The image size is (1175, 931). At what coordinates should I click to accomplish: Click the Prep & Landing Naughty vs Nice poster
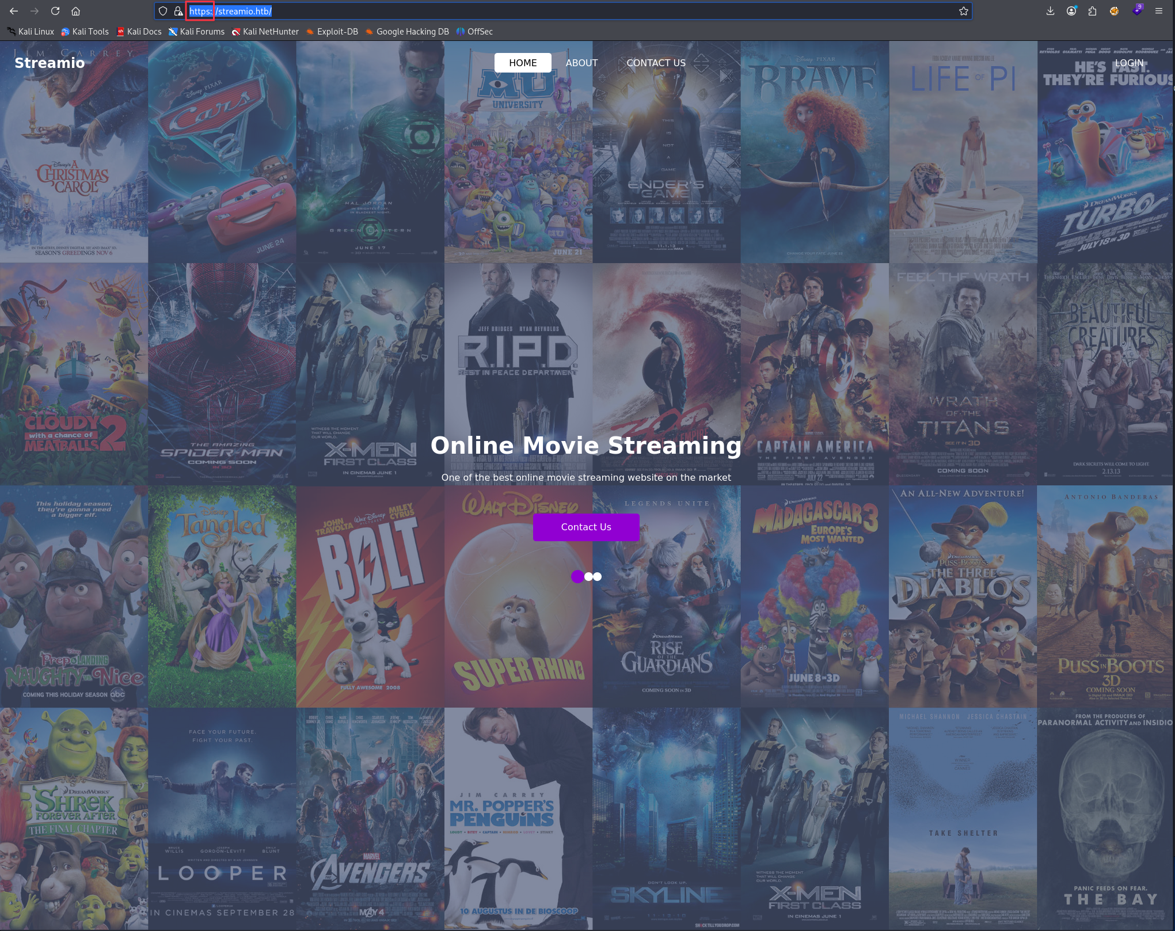coord(74,596)
